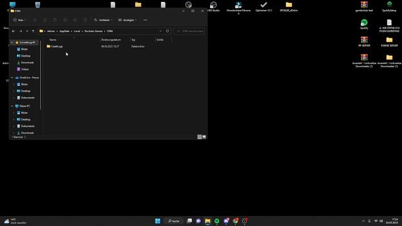
Task: Click the delete trash toolbar icon
Action: 85,20
